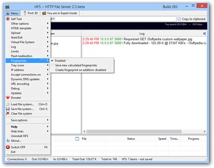Click the Clear file system X icon
This screenshot has height=168, width=214.
click(x=8, y=113)
